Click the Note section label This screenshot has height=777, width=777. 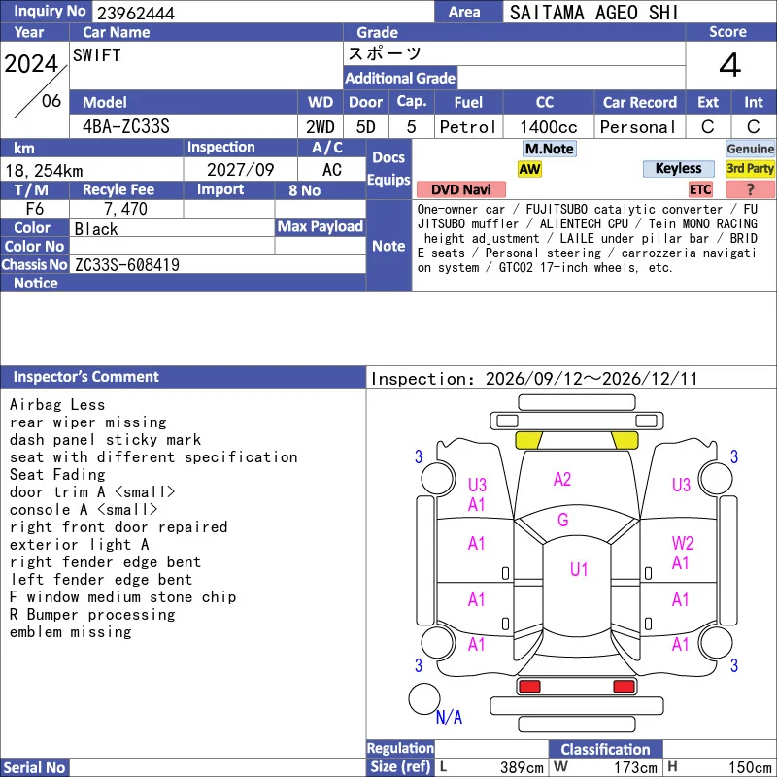[389, 246]
